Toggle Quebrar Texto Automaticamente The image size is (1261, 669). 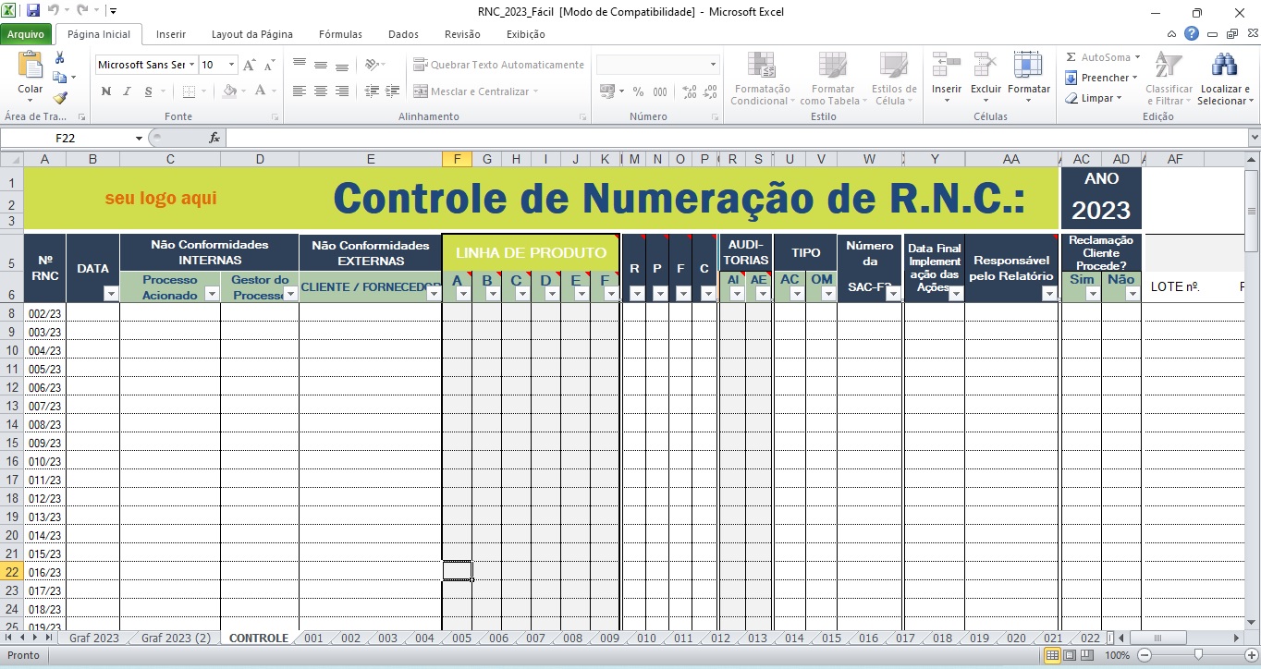499,65
